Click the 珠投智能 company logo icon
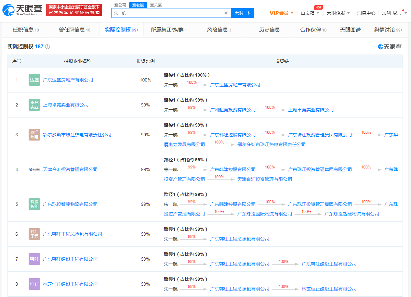 (34, 204)
